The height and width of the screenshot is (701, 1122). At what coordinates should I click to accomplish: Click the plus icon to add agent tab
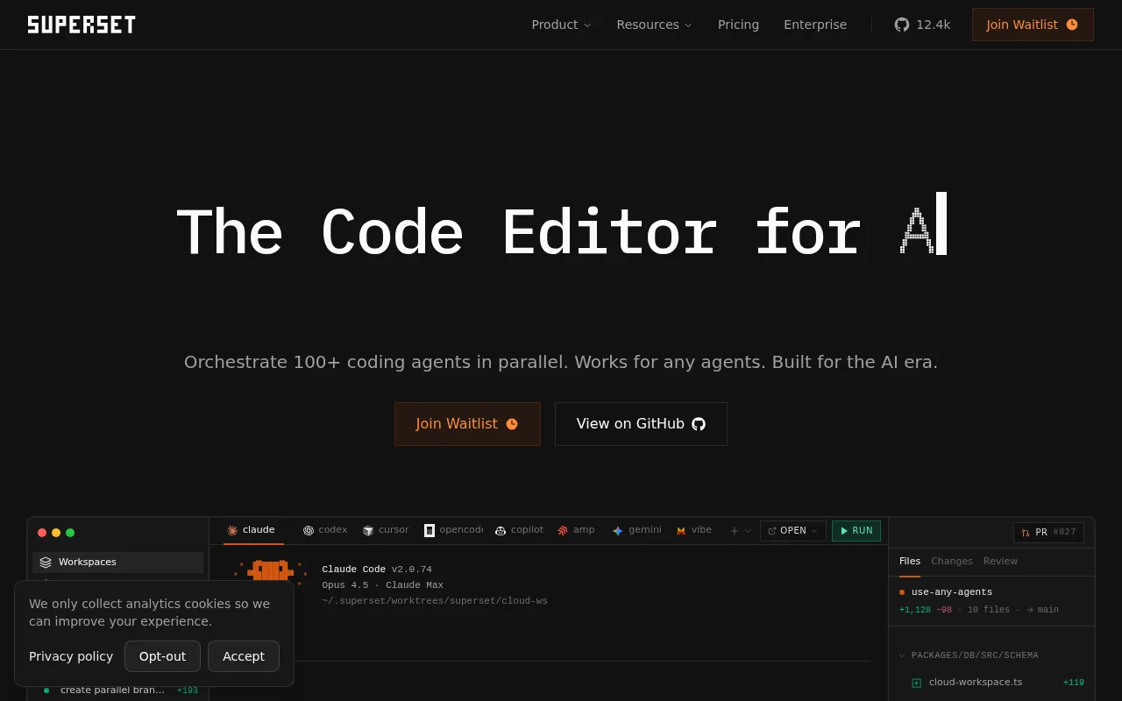coord(735,530)
